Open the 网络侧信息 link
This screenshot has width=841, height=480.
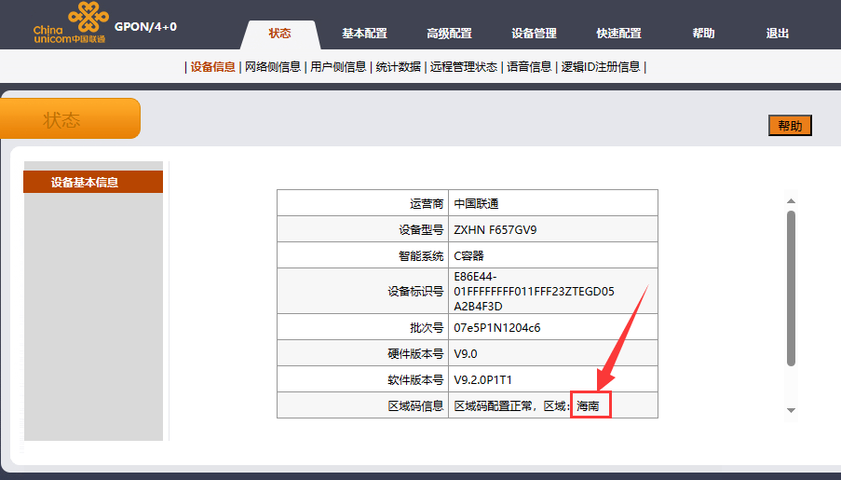[273, 67]
